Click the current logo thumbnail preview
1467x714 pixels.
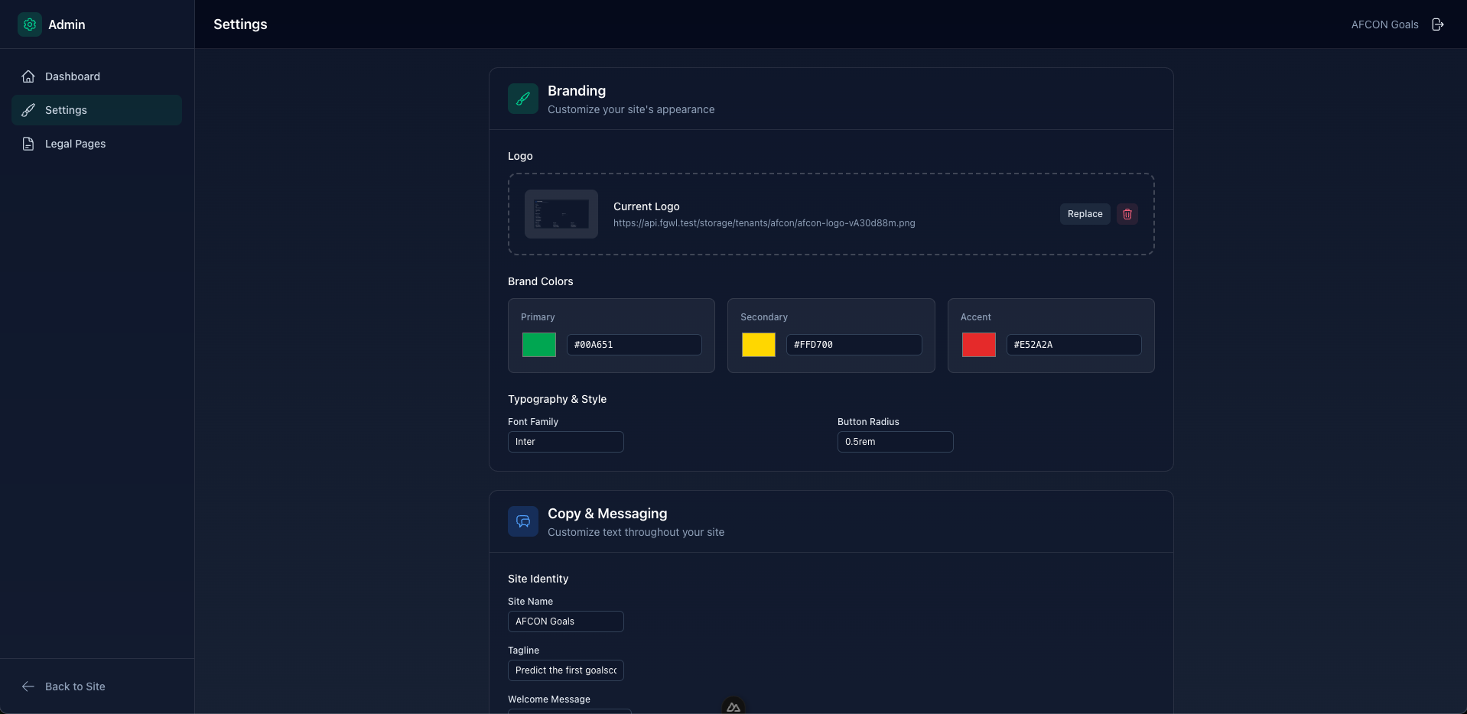(561, 214)
